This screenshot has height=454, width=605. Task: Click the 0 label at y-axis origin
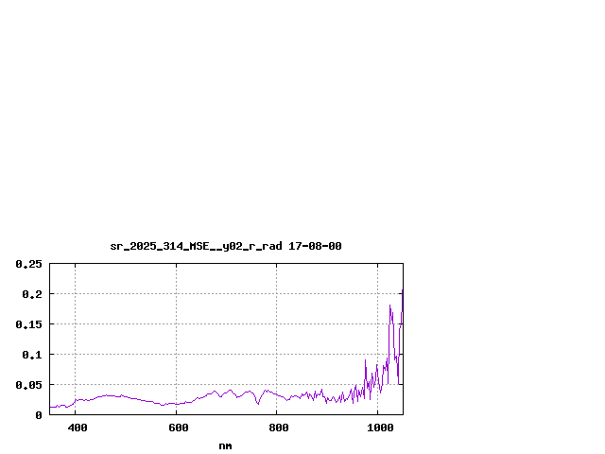(39, 415)
